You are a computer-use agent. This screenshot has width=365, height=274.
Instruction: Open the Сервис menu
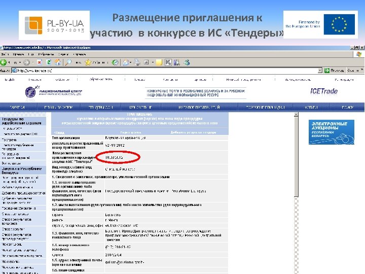[63, 54]
